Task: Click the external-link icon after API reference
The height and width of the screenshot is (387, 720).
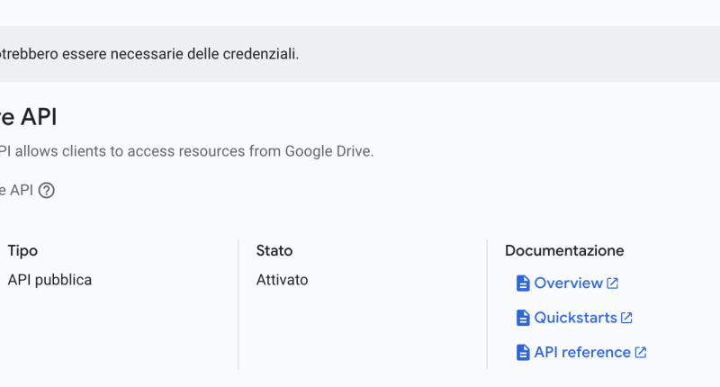Action: coord(641,353)
